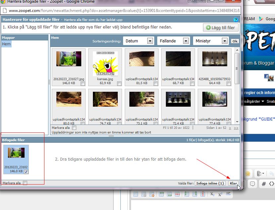The image size is (275, 210).
Task: Select the 72,4 KB uploadfromtaptalk thumbnail
Action: point(178,99)
